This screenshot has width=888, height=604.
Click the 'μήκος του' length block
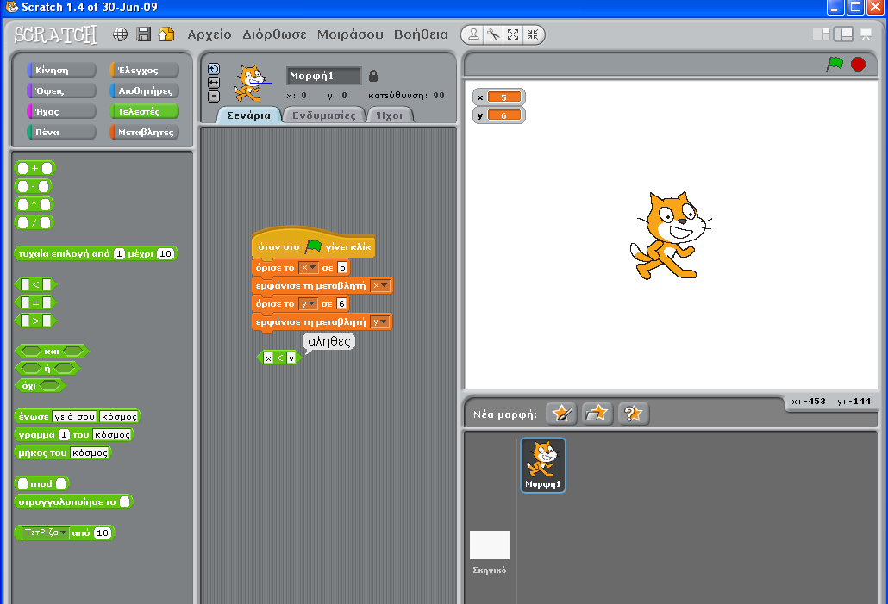pos(63,453)
